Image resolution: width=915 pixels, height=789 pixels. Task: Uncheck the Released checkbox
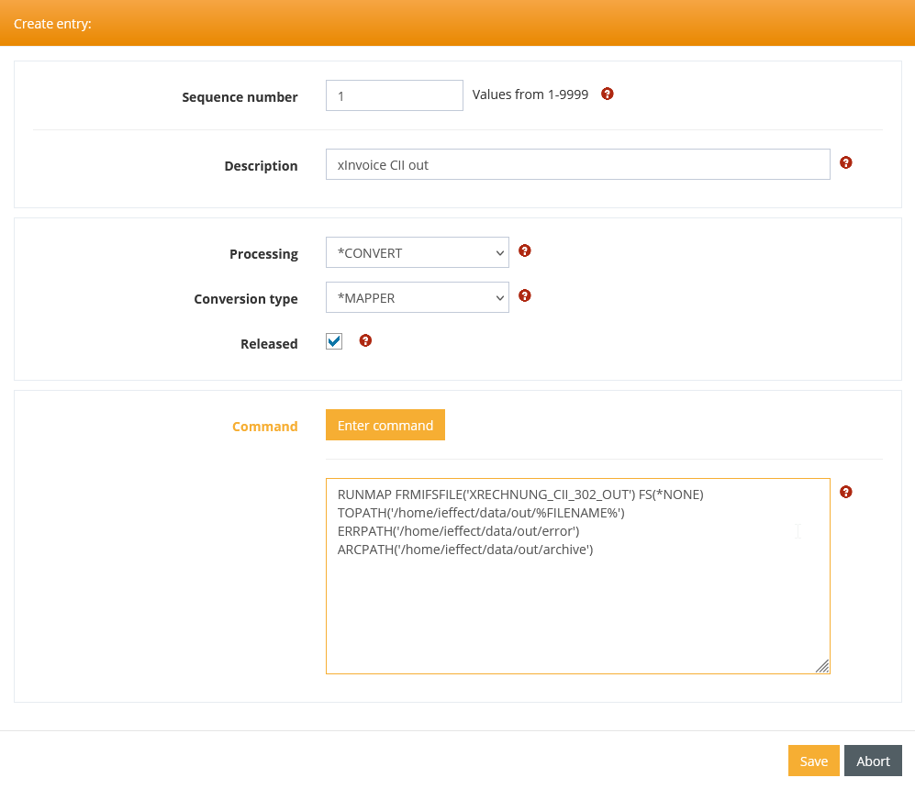tap(334, 341)
